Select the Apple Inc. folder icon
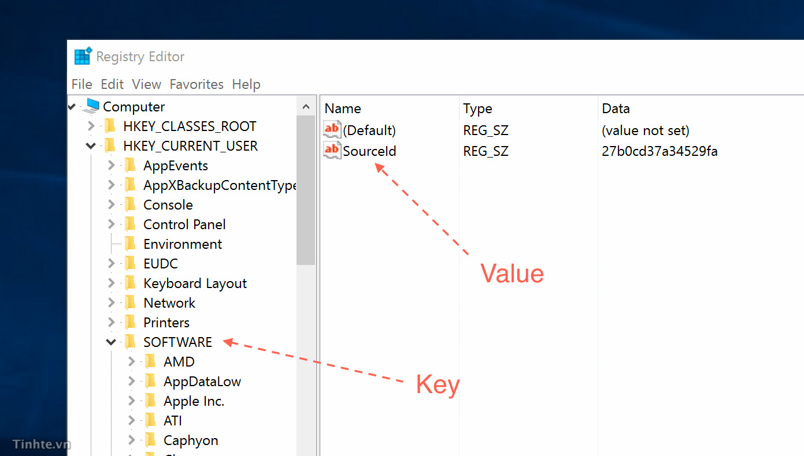The width and height of the screenshot is (804, 456). click(x=150, y=401)
